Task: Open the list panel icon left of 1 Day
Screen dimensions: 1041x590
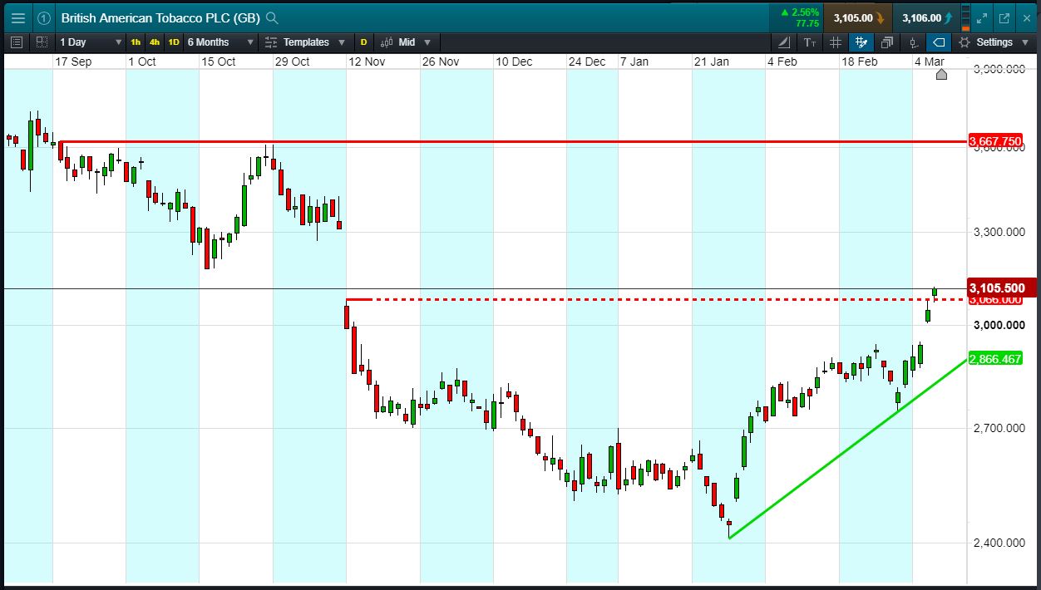Action: 17,42
